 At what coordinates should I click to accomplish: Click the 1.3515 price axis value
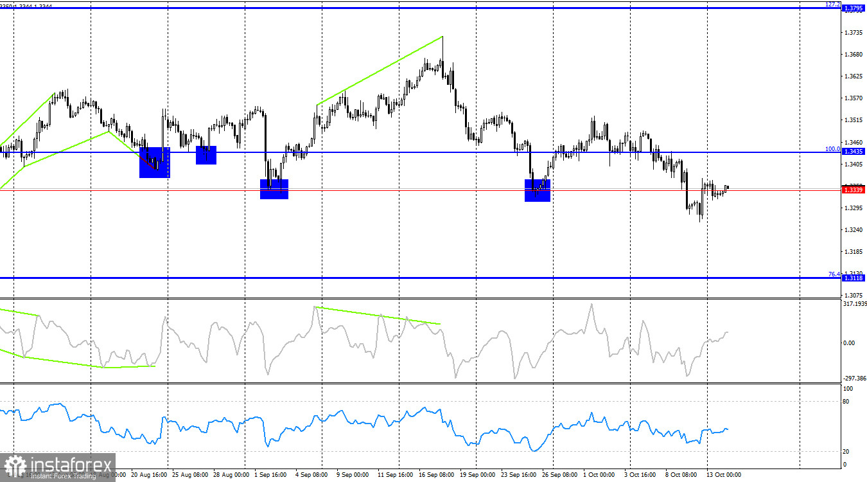pos(854,120)
